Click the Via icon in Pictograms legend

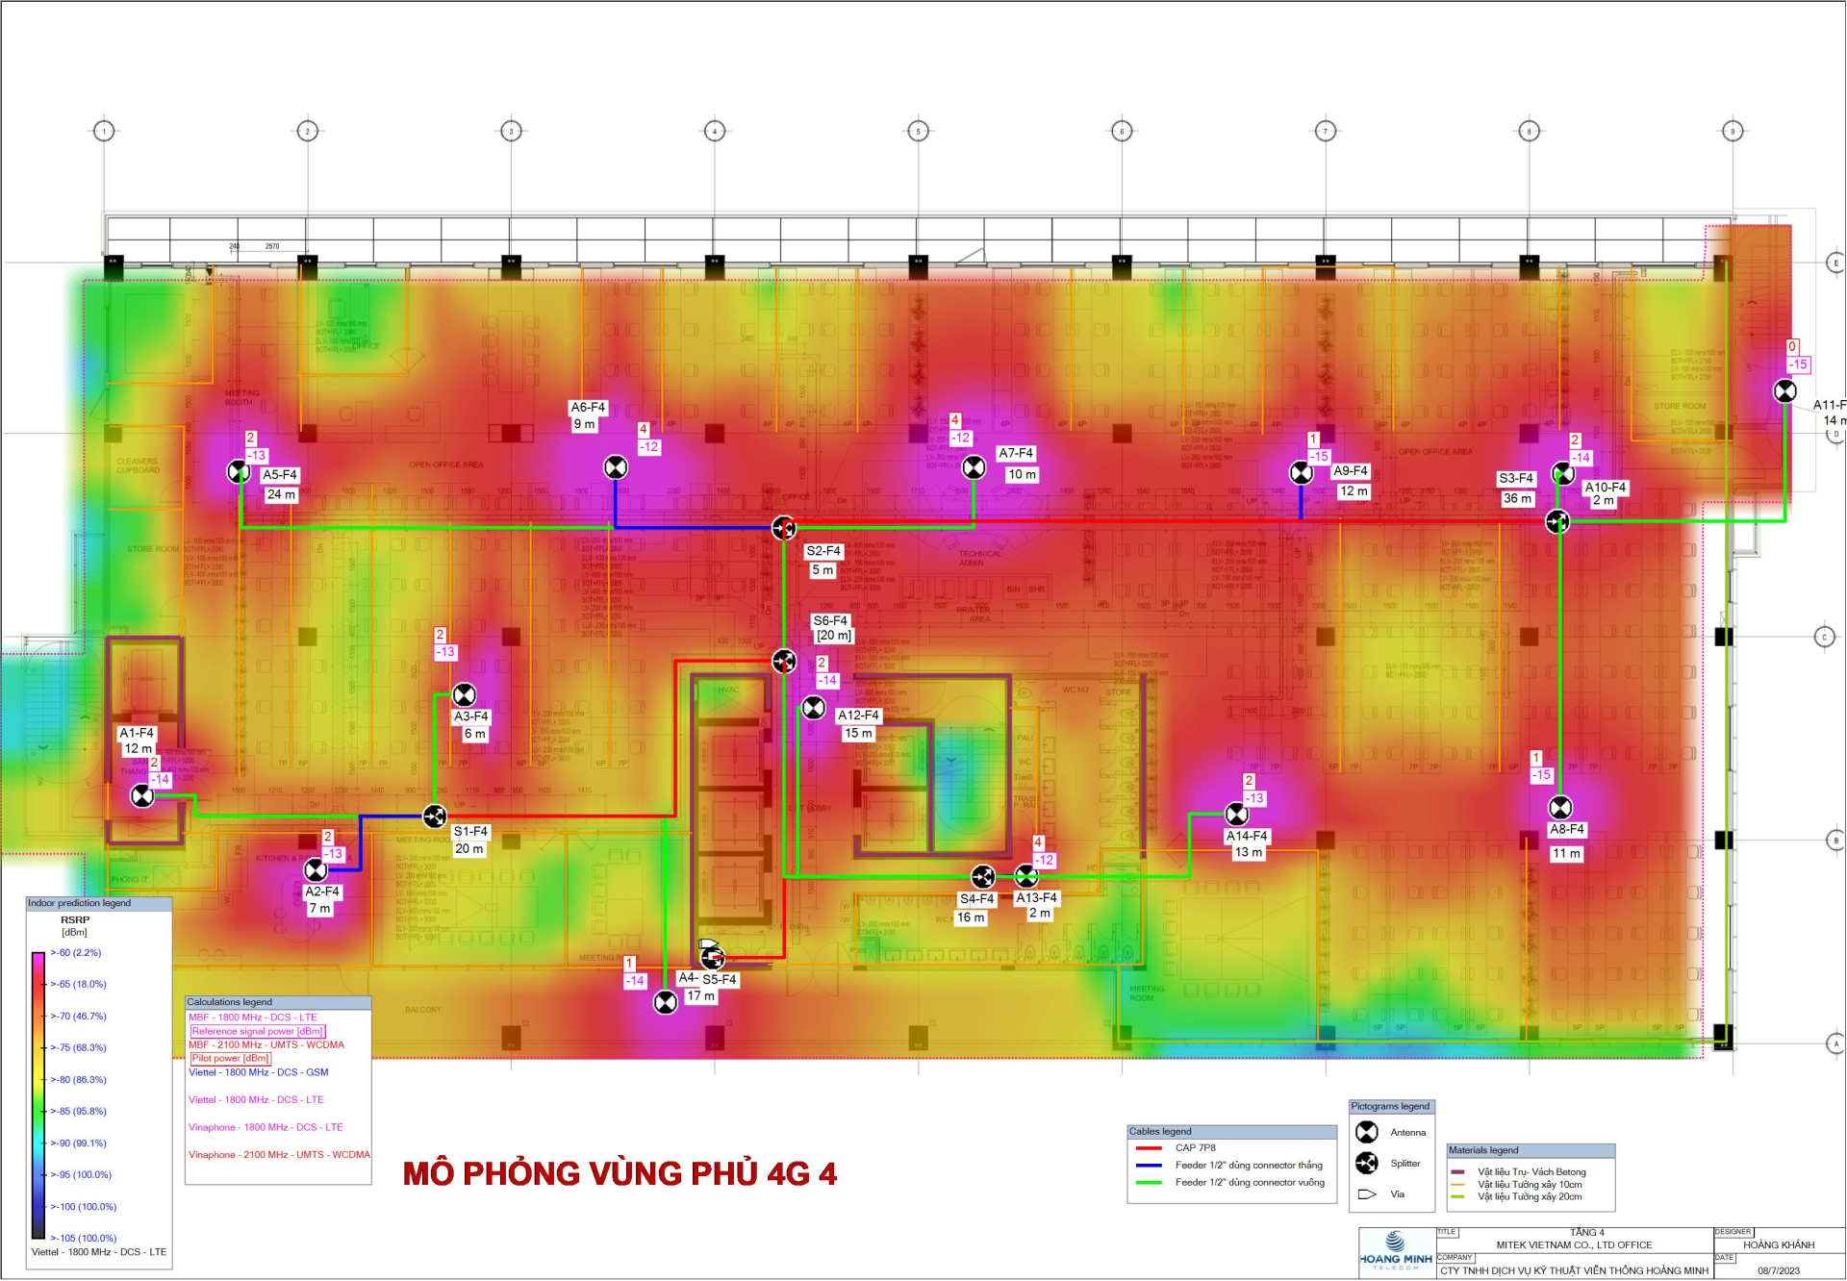(x=1367, y=1194)
